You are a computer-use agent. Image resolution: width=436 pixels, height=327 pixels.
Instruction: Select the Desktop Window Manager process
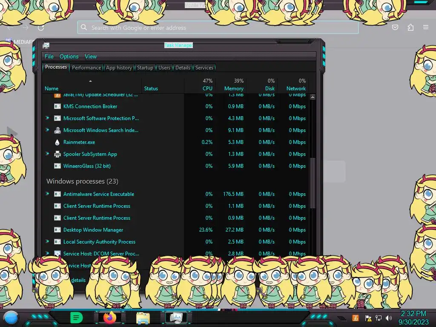click(93, 230)
